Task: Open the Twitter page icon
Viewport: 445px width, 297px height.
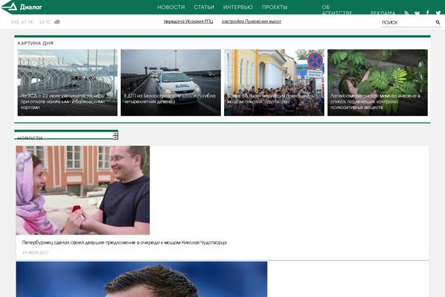Action: [438, 13]
